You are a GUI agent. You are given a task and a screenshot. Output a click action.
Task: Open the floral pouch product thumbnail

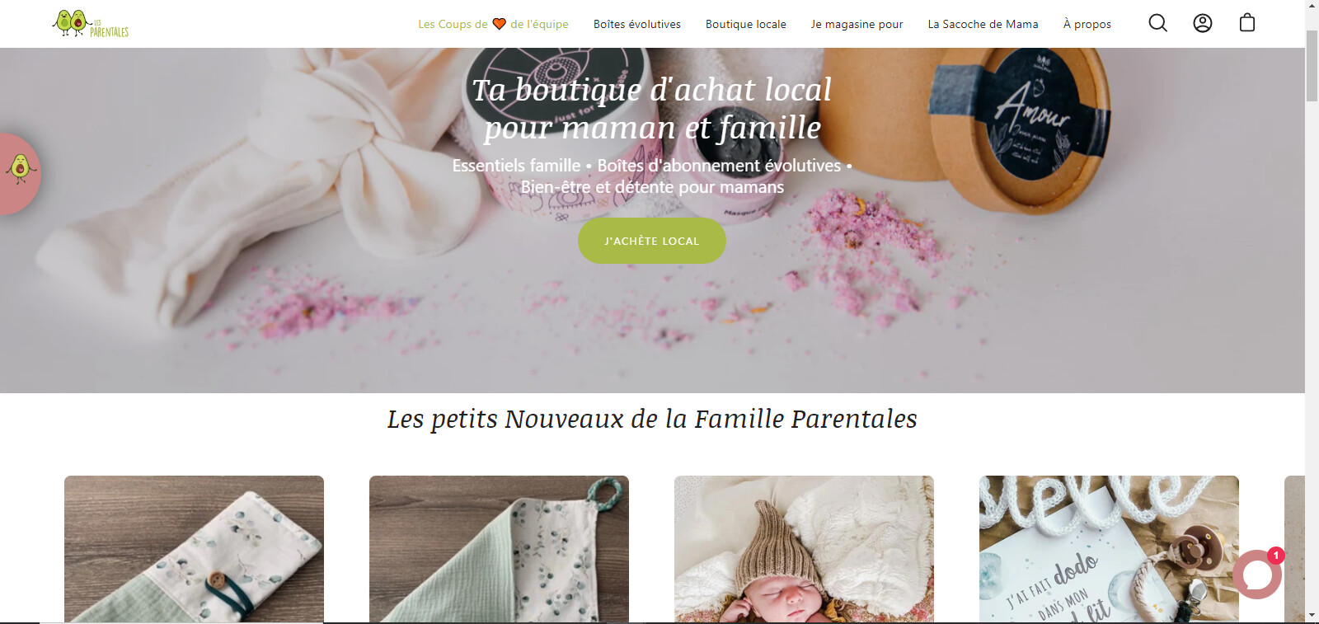tap(194, 549)
